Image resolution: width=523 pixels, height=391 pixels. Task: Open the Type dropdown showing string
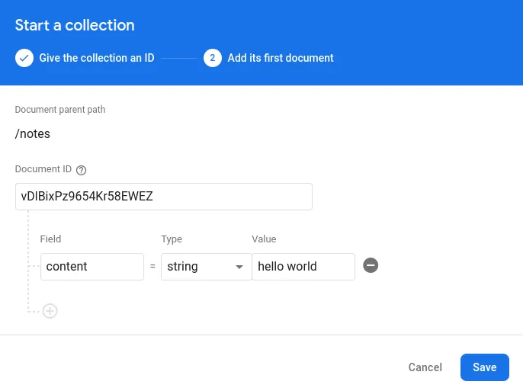[x=205, y=267]
